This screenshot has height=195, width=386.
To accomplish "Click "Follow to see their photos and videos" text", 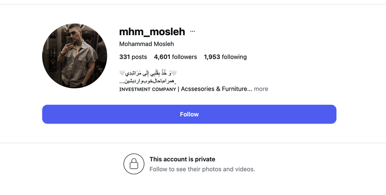I will click(x=202, y=169).
